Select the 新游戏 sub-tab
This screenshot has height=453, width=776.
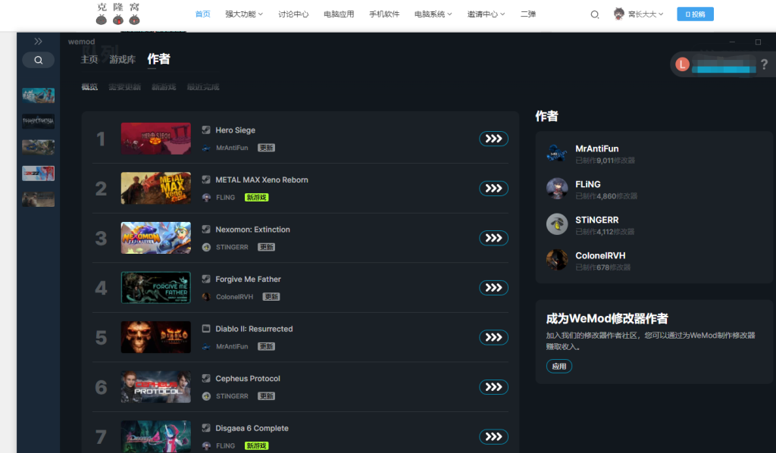click(164, 87)
